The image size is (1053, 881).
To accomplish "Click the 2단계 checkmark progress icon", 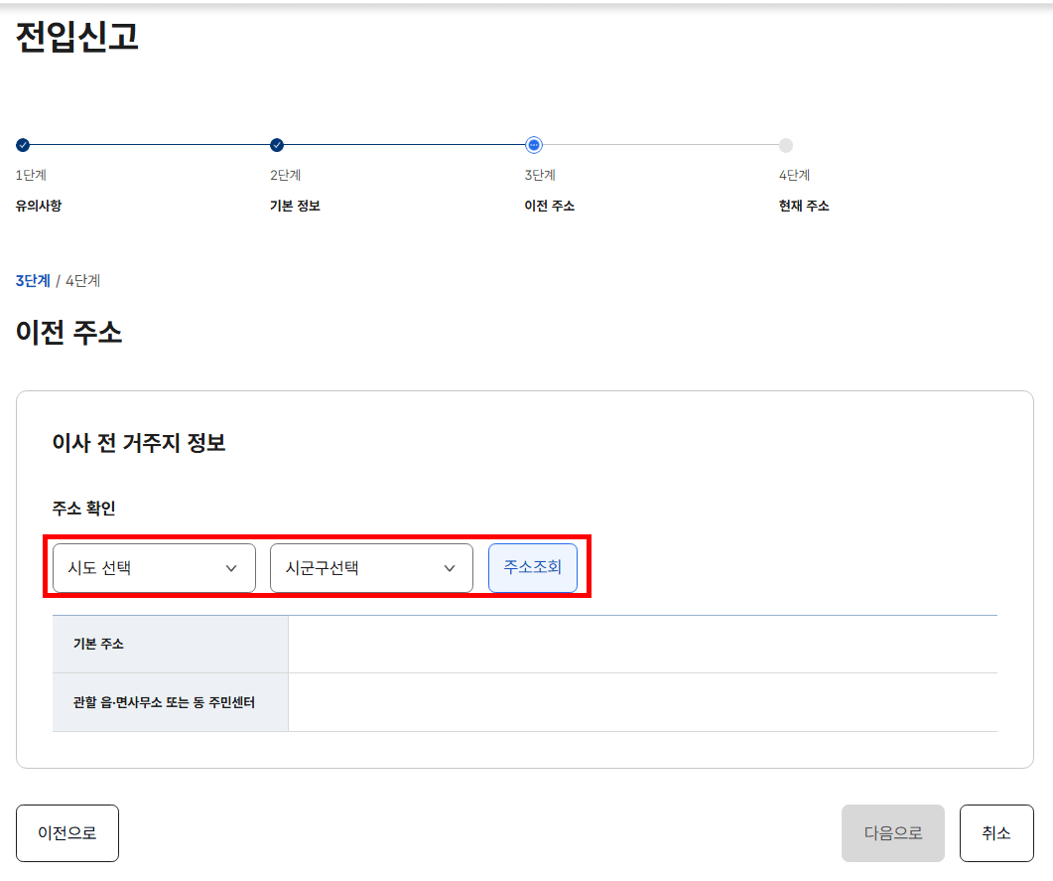I will pyautogui.click(x=277, y=144).
